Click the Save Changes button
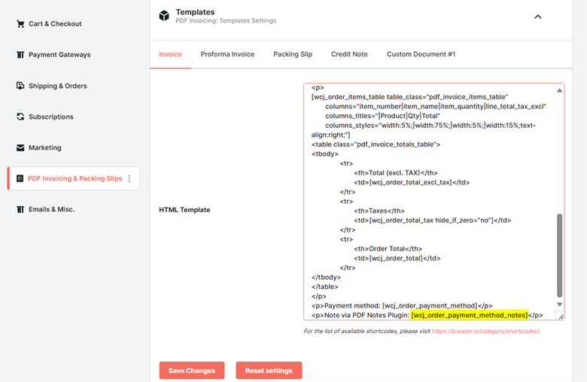The height and width of the screenshot is (382, 587). click(x=192, y=371)
